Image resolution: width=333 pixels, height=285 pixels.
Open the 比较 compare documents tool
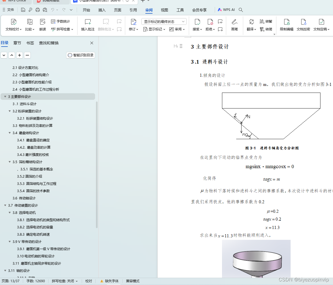[x=30, y=25]
